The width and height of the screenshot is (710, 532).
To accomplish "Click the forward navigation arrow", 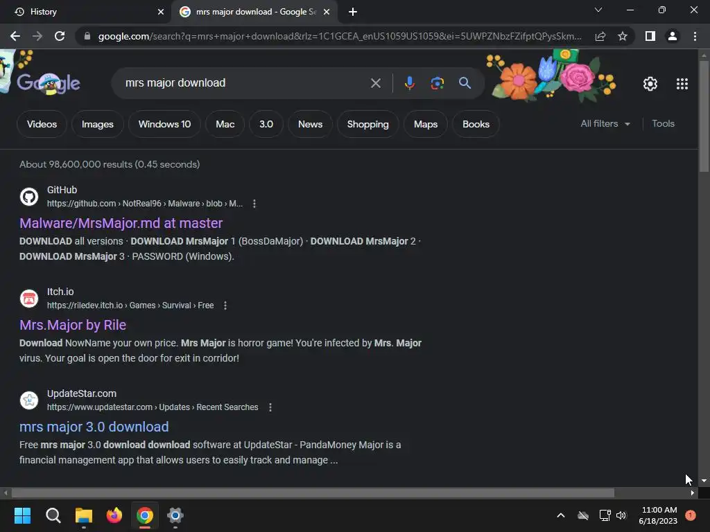I will tap(37, 36).
